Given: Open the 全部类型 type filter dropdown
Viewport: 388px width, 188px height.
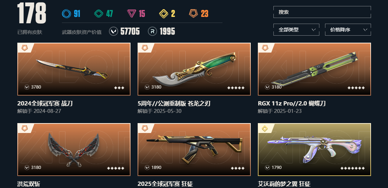Looking at the screenshot, I should point(296,30).
